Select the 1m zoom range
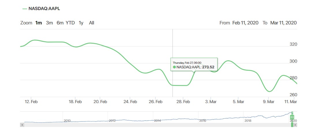The width and height of the screenshot is (326, 139). coord(38,23)
